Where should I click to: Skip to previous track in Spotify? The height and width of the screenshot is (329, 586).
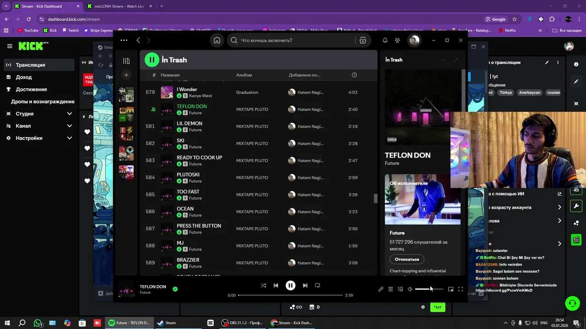[x=276, y=285]
